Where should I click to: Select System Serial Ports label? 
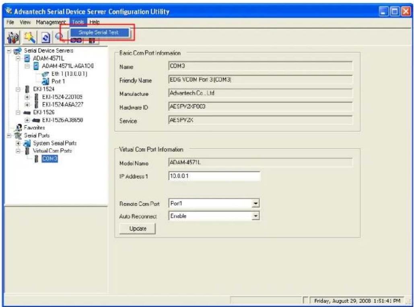pyautogui.click(x=55, y=143)
